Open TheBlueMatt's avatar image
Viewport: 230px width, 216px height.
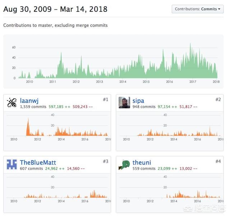coord(12,165)
